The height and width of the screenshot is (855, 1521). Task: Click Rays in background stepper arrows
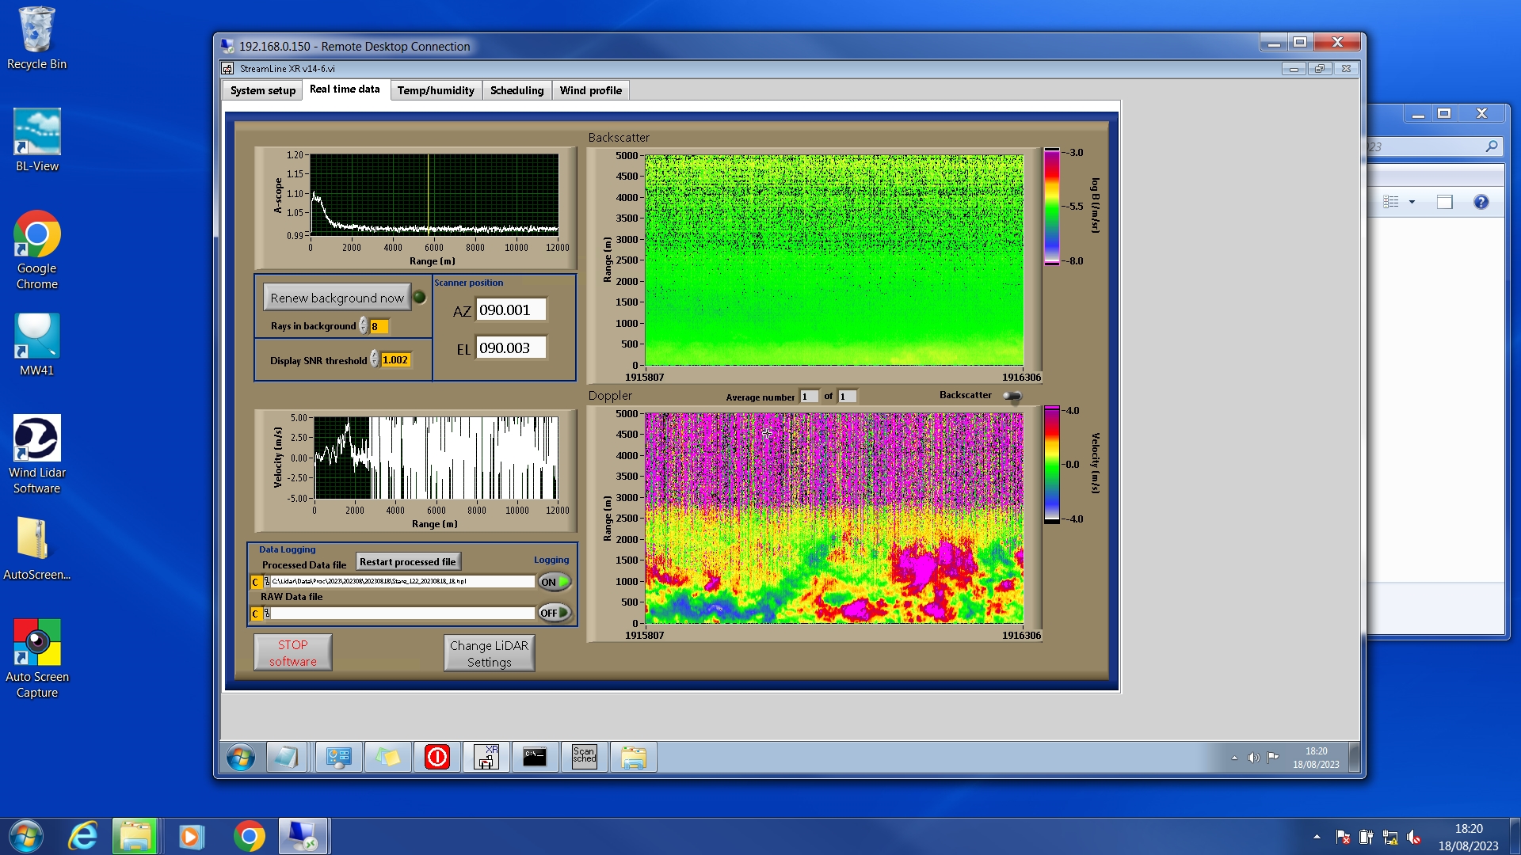pos(363,326)
